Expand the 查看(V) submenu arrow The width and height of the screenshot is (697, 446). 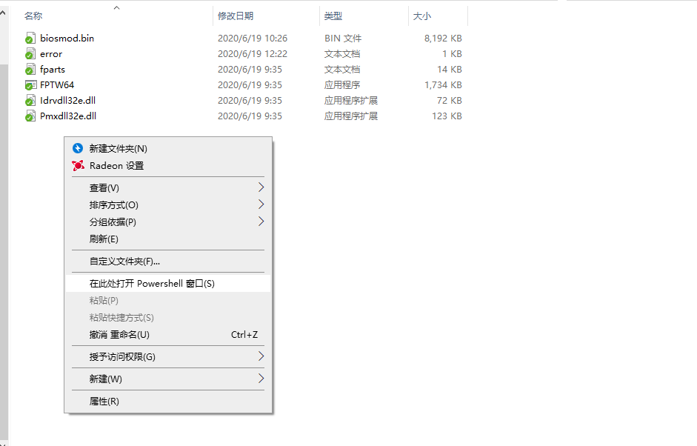(x=261, y=187)
